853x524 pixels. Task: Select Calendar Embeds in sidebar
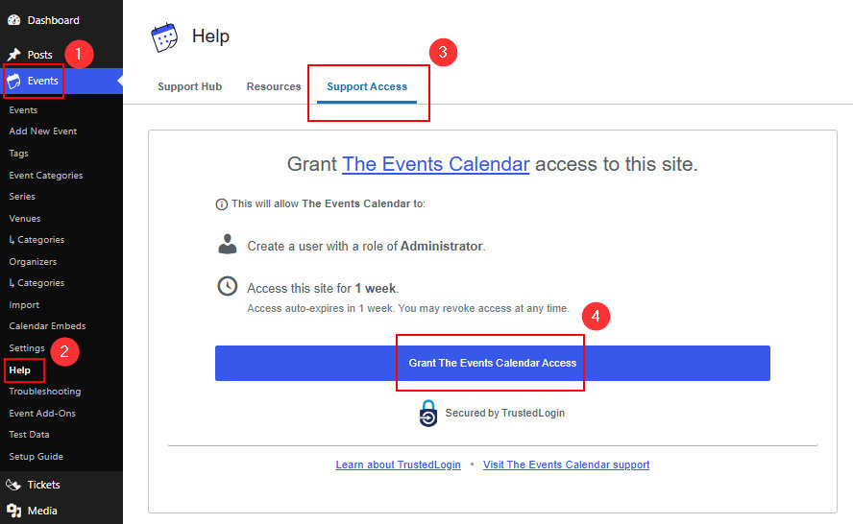(47, 326)
